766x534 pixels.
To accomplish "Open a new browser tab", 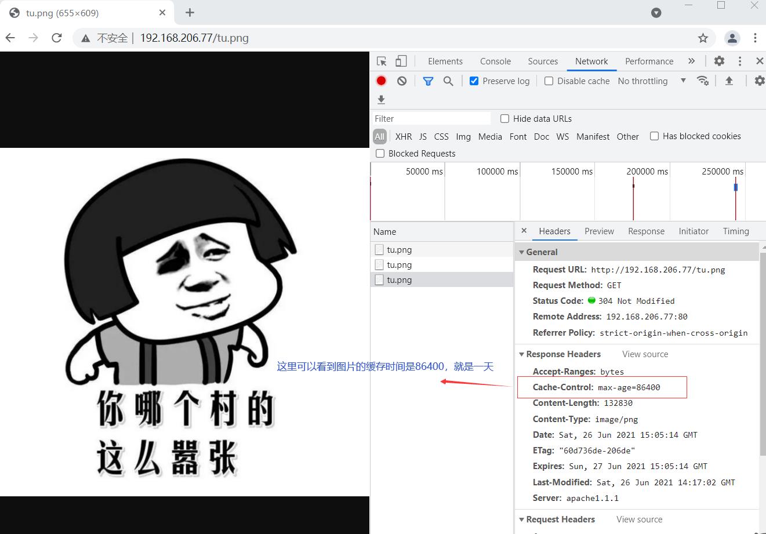I will tap(190, 12).
